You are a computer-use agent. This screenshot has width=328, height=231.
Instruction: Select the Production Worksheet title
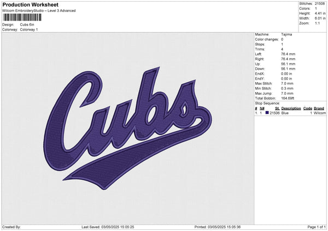coord(30,5)
